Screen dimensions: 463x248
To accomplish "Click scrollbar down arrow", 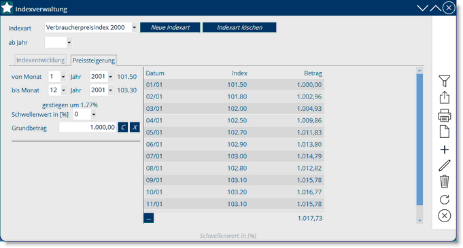I will tap(419, 221).
